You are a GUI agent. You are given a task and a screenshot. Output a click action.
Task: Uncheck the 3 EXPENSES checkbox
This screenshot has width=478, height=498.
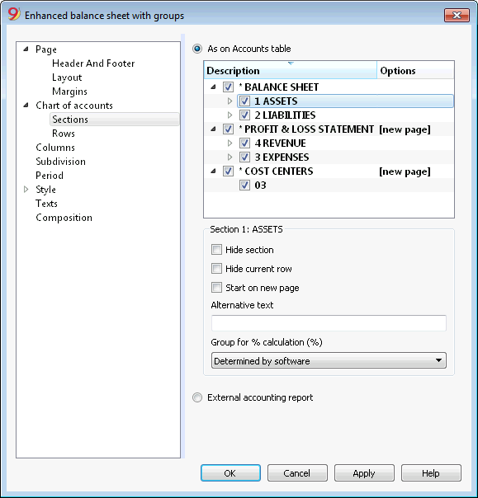coord(244,157)
